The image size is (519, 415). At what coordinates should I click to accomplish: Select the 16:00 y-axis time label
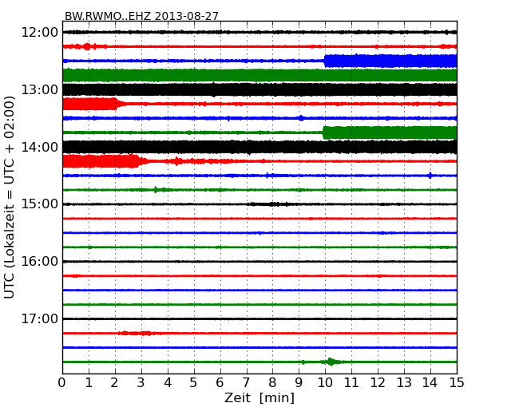tap(40, 262)
